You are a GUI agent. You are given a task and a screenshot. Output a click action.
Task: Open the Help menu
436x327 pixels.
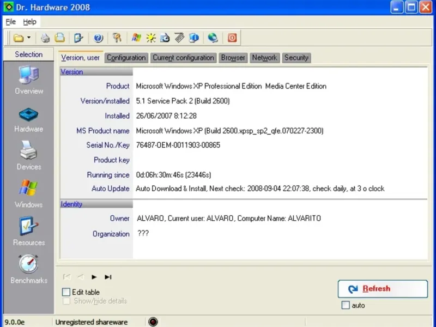pyautogui.click(x=29, y=22)
